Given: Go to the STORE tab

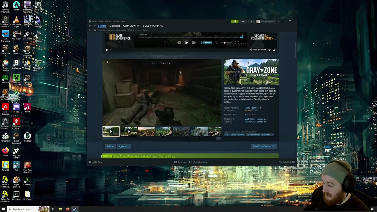Looking at the screenshot, I should (102, 26).
